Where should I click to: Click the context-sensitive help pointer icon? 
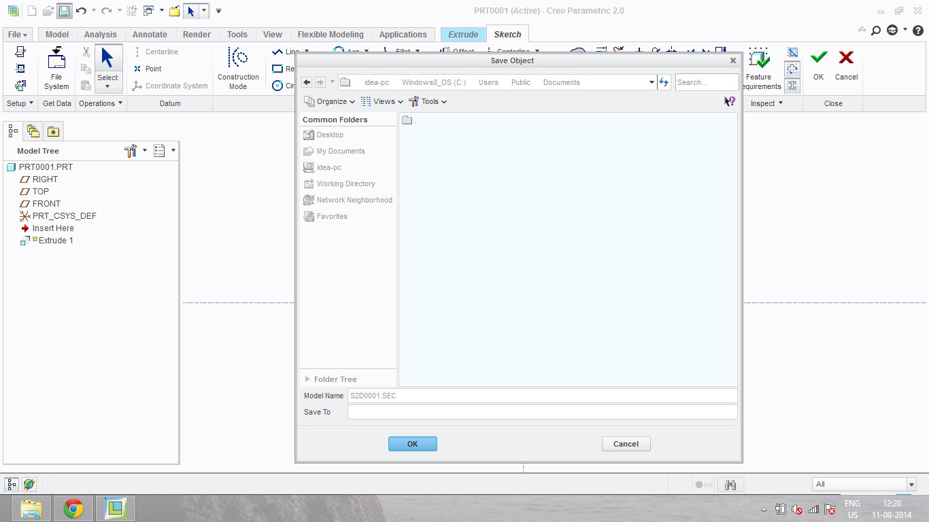(x=729, y=101)
